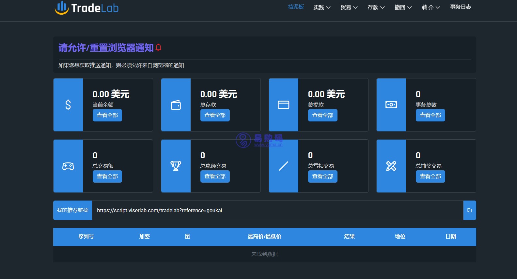Open the 撤回 dropdown menu
The width and height of the screenshot is (517, 279).
click(403, 7)
